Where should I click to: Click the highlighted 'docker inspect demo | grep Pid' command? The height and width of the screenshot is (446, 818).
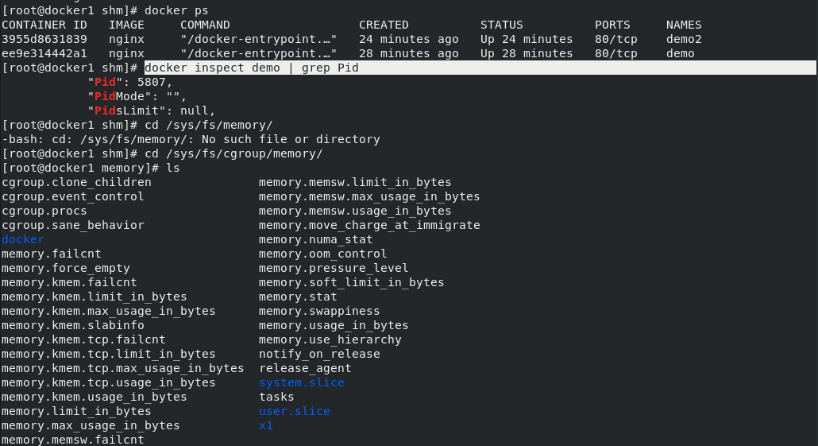[x=252, y=68]
